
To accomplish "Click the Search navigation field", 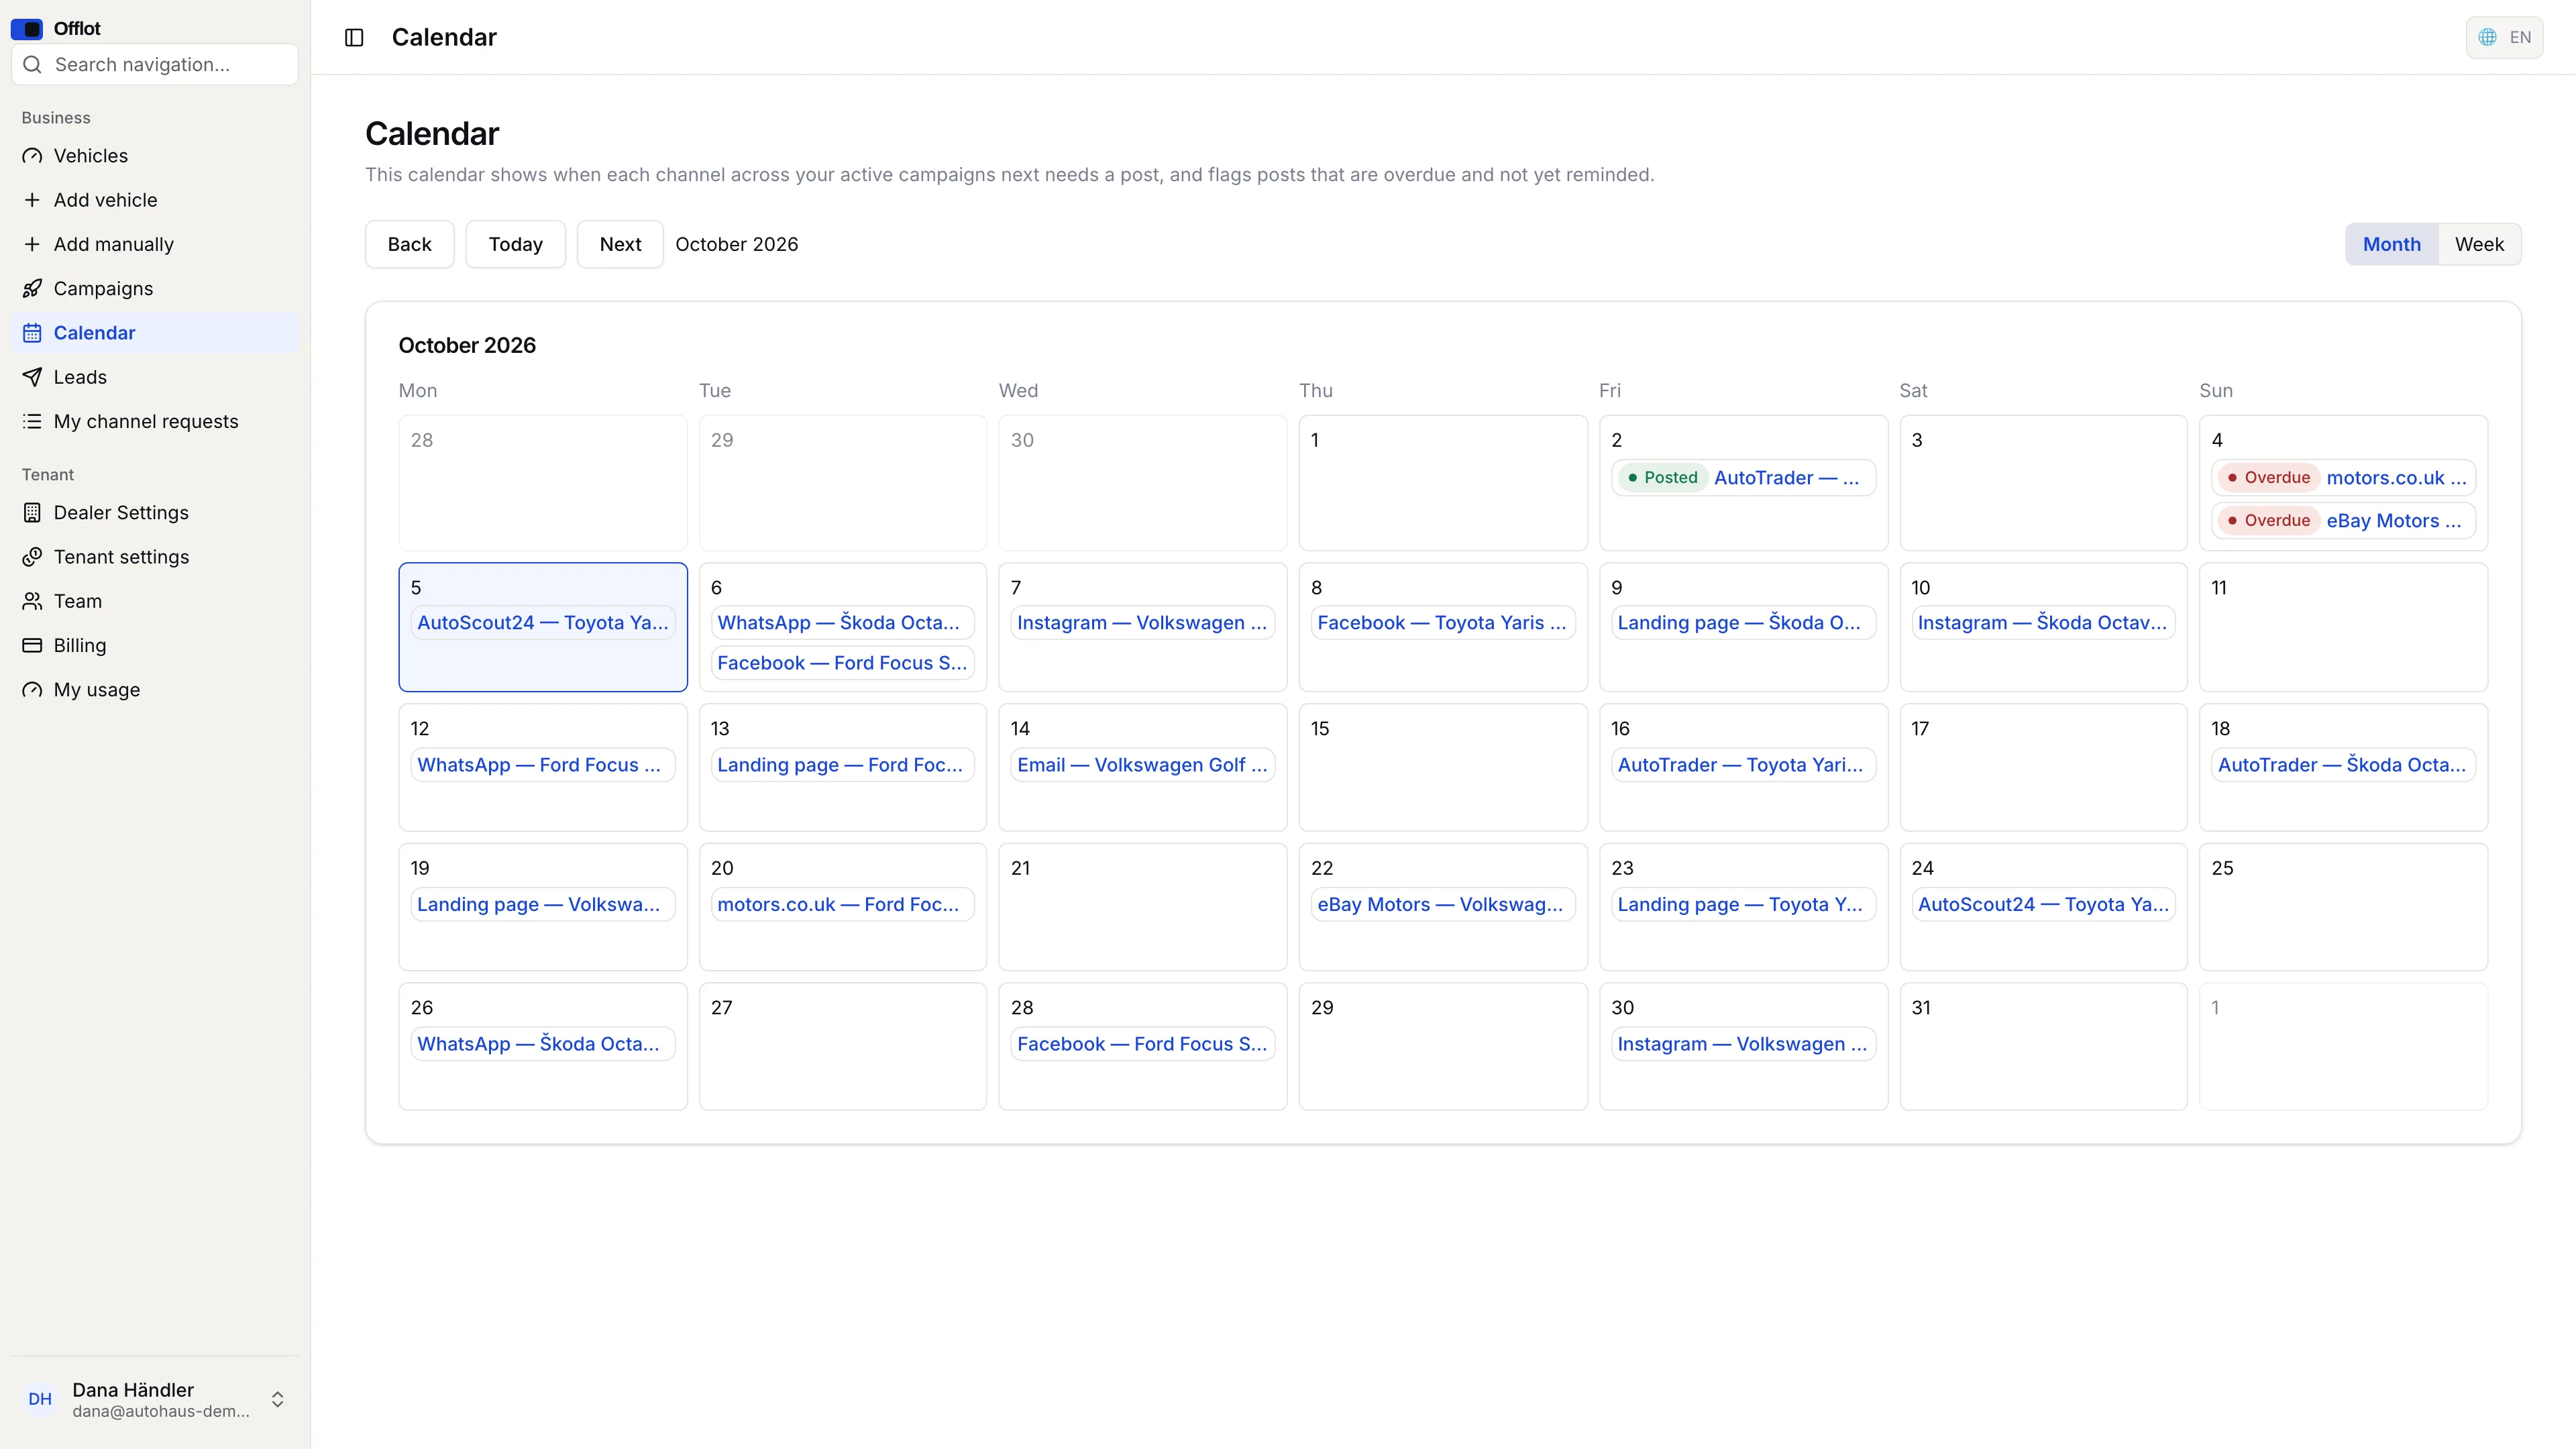I will coord(155,65).
